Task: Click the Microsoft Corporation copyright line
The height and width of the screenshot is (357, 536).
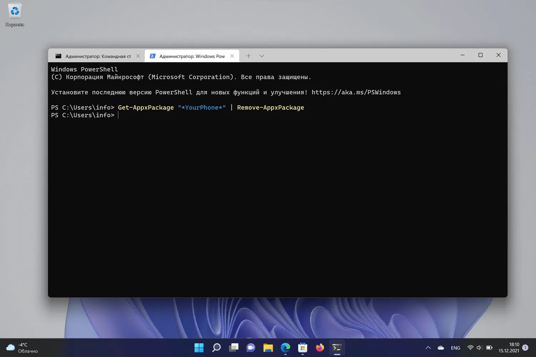Action: click(181, 77)
